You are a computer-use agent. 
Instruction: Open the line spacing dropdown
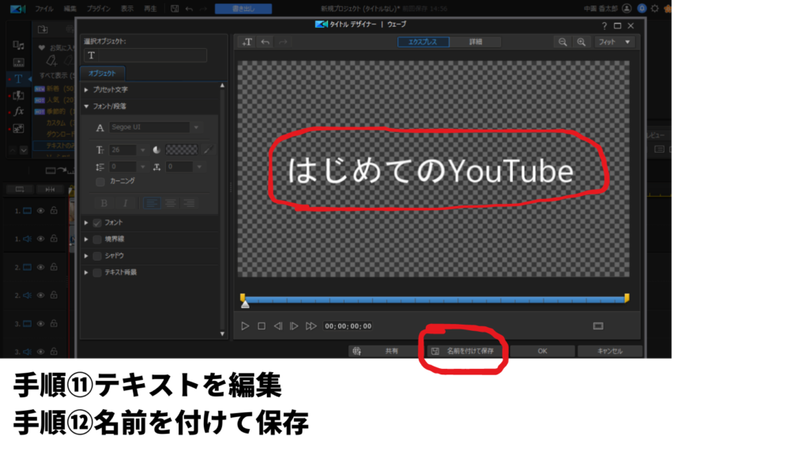[142, 167]
